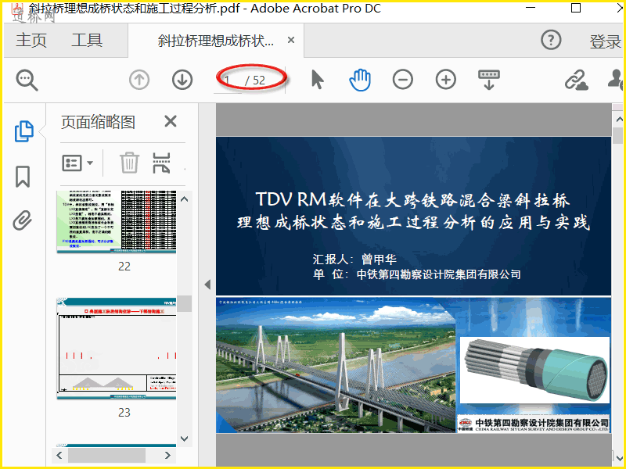Open the Page Thumbnails sidebar icon
Image resolution: width=626 pixels, height=469 pixels.
pos(24,131)
